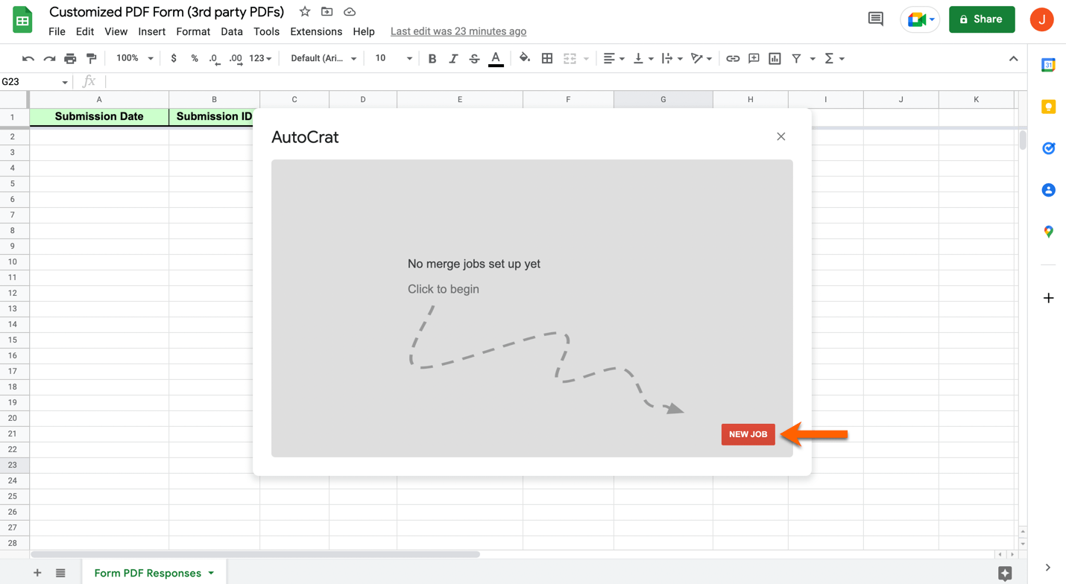Open the Edit menu

(x=85, y=31)
